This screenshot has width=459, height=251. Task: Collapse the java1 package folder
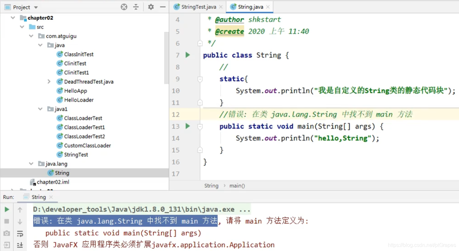[x=40, y=109]
